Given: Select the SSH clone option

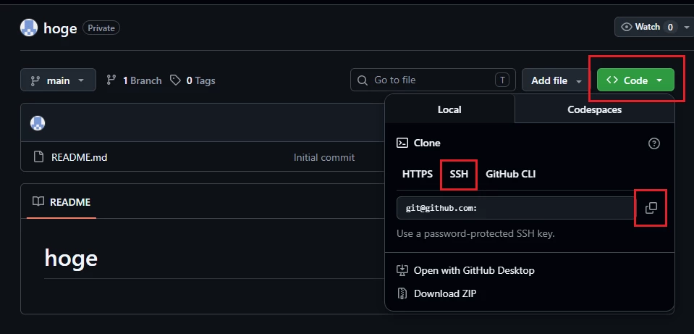Looking at the screenshot, I should tap(459, 174).
